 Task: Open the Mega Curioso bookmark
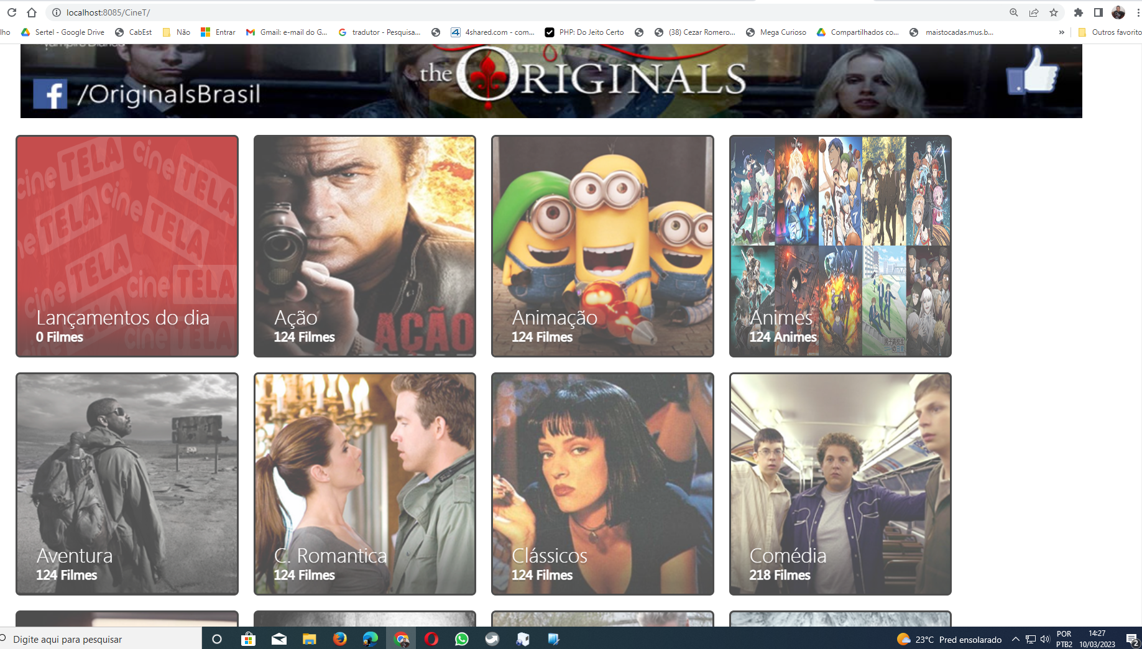click(x=776, y=32)
